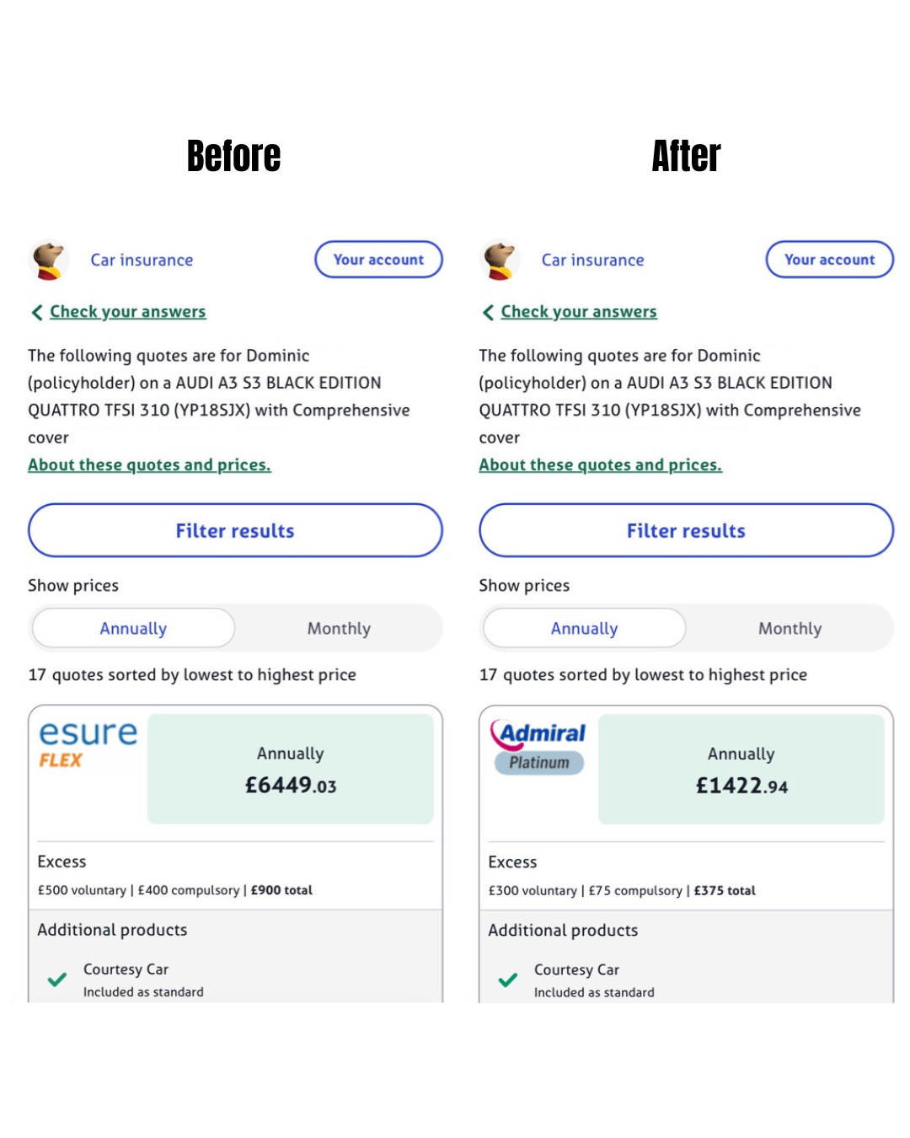This screenshot has width=910, height=1138.
Task: Click the Admiral Platinum logo
Action: (539, 746)
